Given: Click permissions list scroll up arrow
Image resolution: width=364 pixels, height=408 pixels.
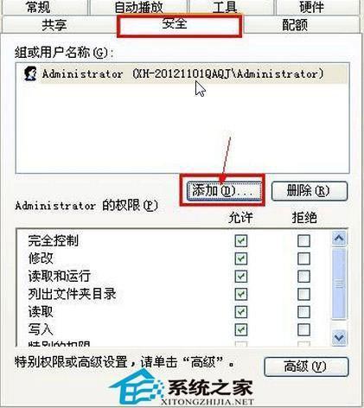Looking at the screenshot, I should click(339, 239).
